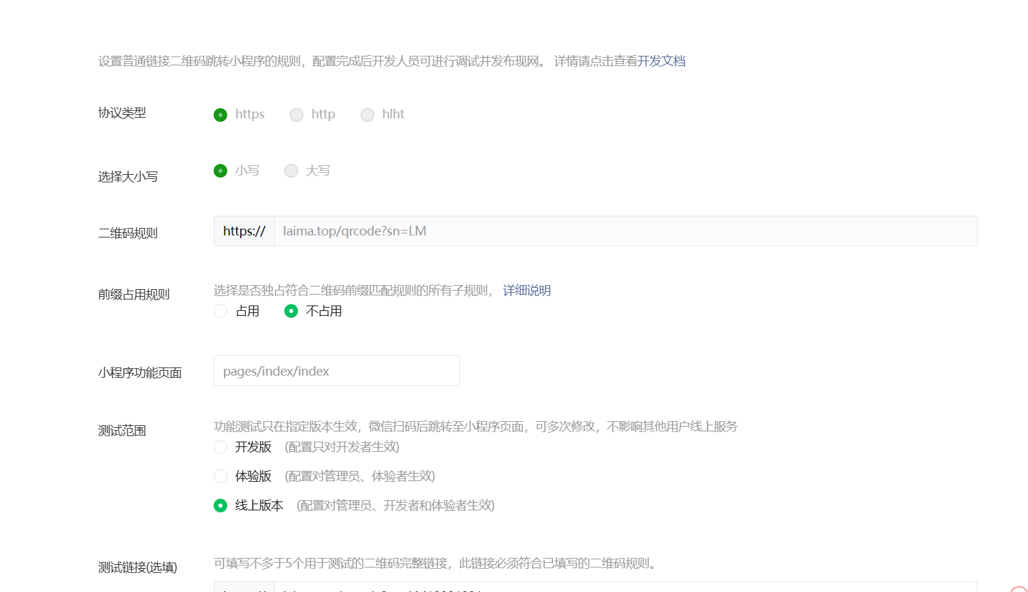This screenshot has width=1028, height=592.
Task: Click the 选择是否独占 prefix description text
Action: coord(354,291)
